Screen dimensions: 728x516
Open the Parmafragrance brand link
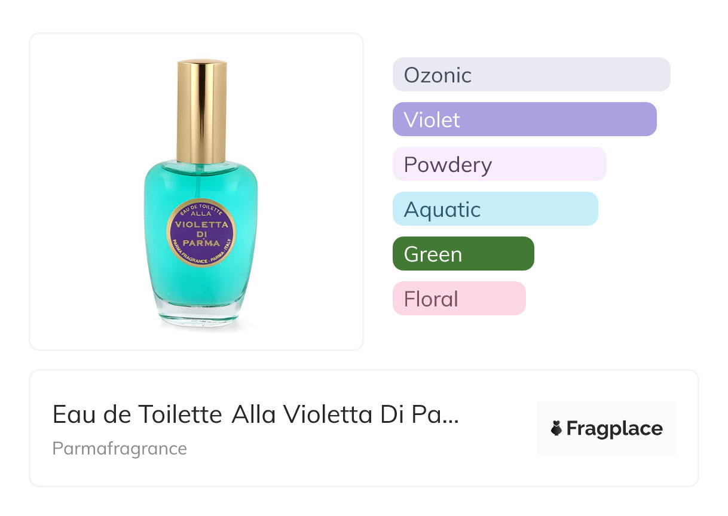click(x=120, y=449)
